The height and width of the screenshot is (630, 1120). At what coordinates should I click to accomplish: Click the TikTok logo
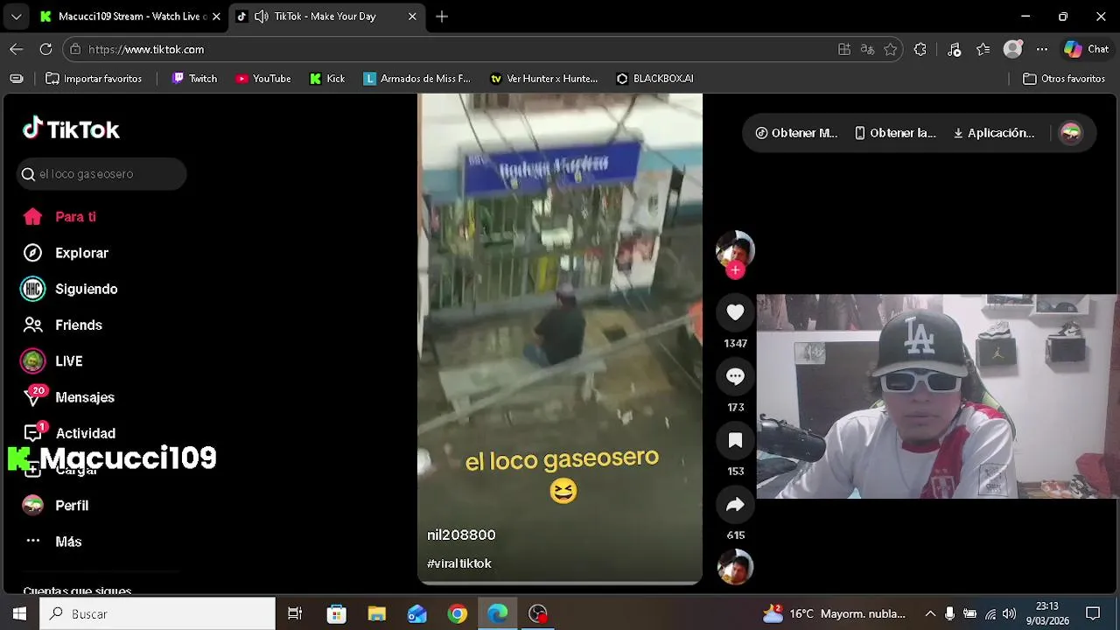(x=71, y=129)
